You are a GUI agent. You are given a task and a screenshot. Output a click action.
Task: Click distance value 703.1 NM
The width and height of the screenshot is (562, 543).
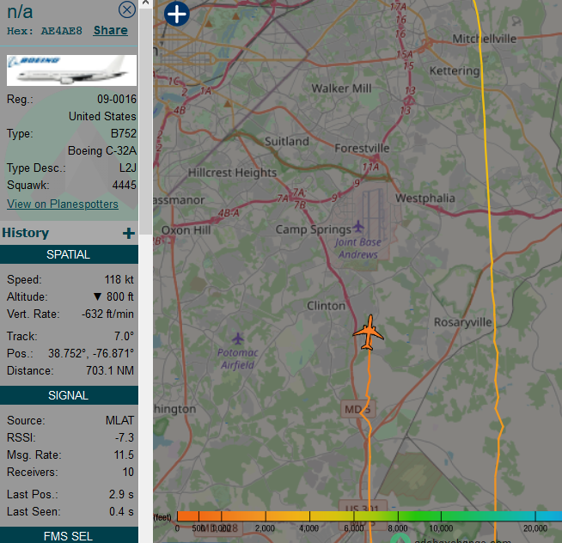click(x=110, y=370)
